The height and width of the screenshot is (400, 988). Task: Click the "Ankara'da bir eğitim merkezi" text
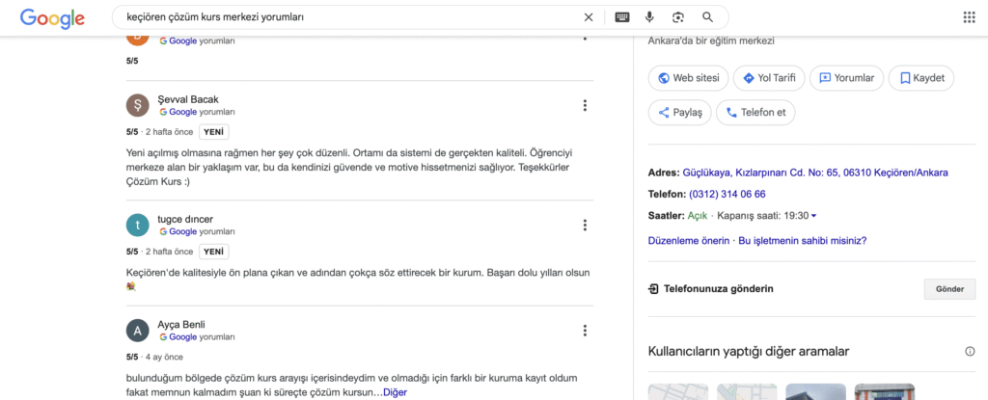[711, 40]
